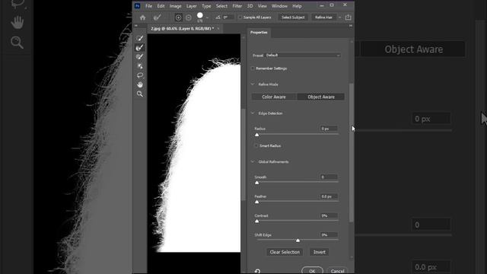Open the Help menu
The height and width of the screenshot is (274, 487).
(x=297, y=6)
